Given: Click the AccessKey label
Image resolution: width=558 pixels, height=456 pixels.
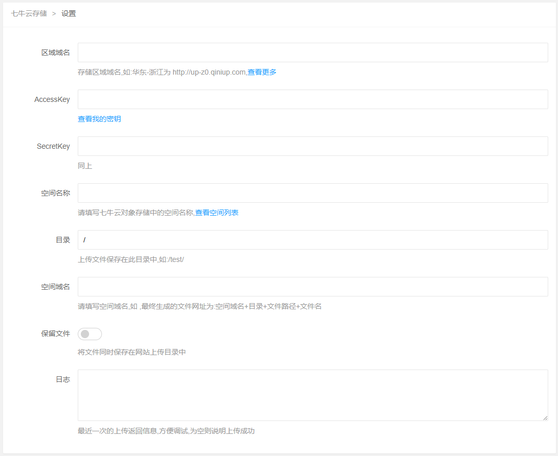Looking at the screenshot, I should pyautogui.click(x=52, y=100).
